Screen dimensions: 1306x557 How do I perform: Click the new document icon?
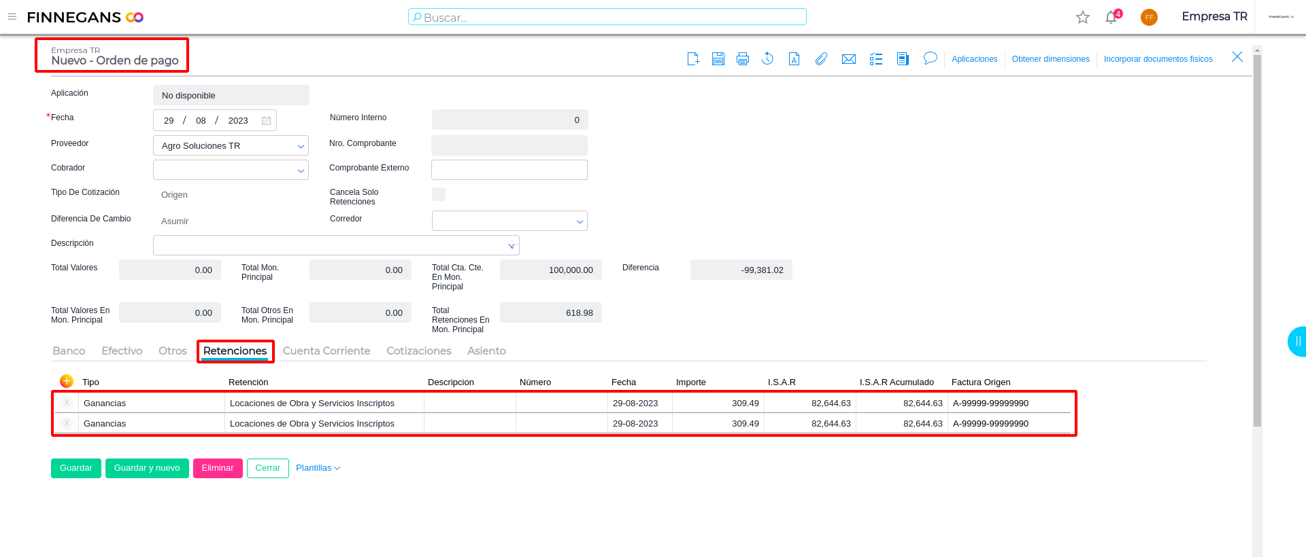693,59
